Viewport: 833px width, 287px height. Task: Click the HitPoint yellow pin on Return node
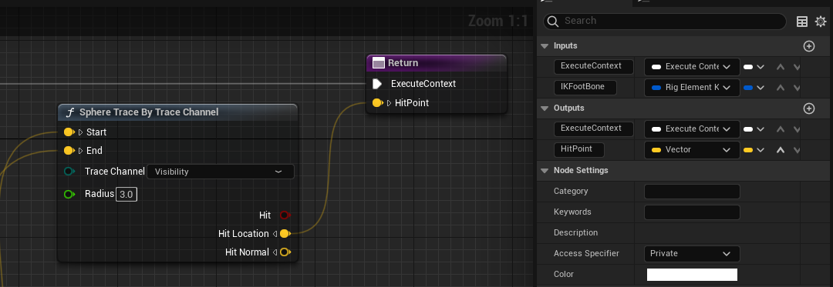click(x=378, y=103)
